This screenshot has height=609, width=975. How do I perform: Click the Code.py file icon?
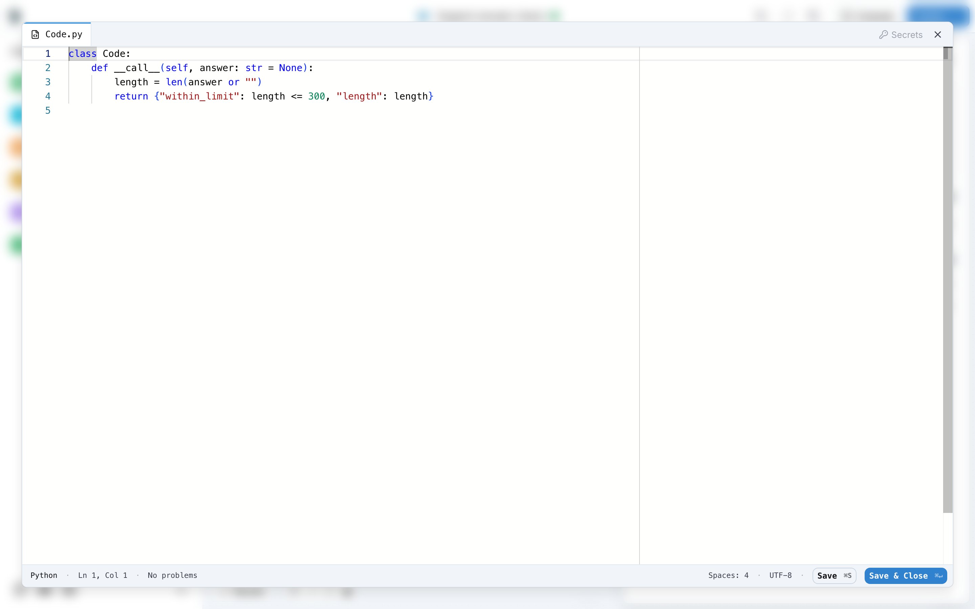click(36, 35)
